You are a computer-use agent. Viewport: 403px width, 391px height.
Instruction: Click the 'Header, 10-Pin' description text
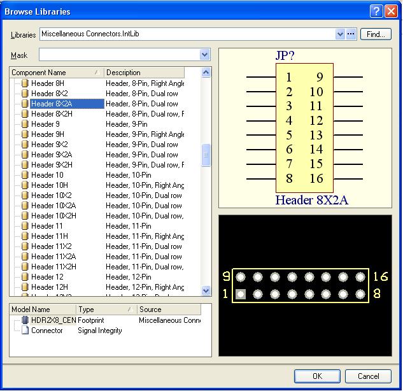pos(129,175)
